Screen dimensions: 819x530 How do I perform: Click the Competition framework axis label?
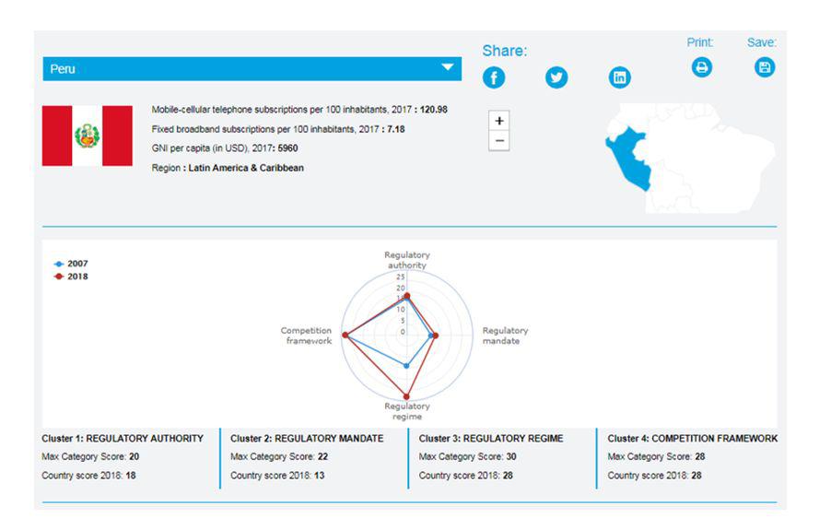tap(306, 336)
